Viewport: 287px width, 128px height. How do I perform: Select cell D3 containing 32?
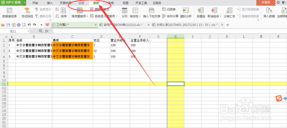pyautogui.click(x=101, y=51)
